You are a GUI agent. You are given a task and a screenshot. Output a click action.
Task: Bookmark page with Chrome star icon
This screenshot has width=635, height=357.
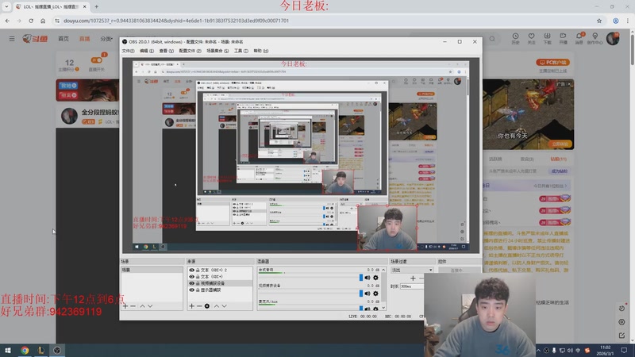point(599,21)
